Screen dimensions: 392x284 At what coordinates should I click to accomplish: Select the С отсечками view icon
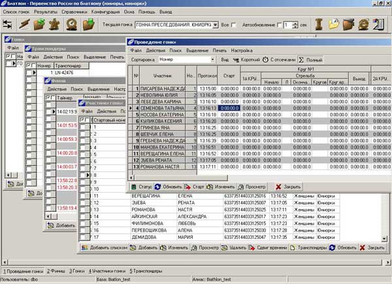[x=265, y=59]
